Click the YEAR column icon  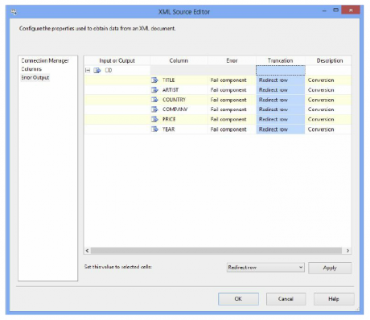coord(154,129)
